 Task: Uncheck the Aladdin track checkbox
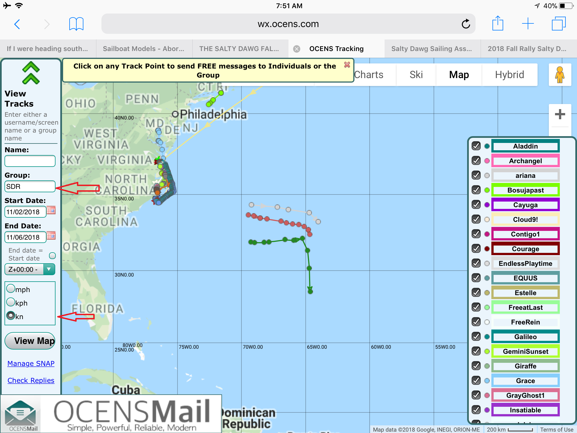[x=476, y=146]
